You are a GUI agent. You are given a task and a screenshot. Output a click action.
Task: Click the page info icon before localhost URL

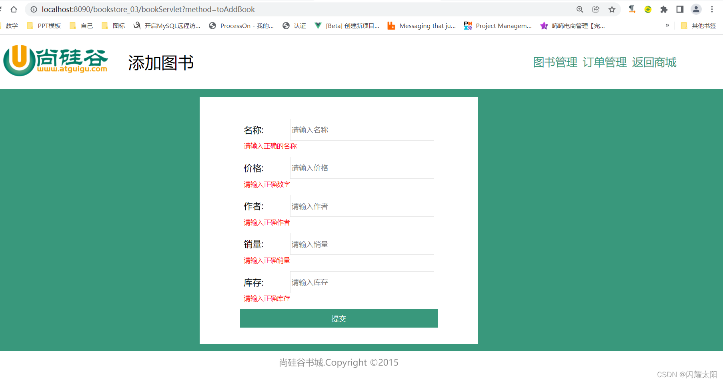click(34, 9)
